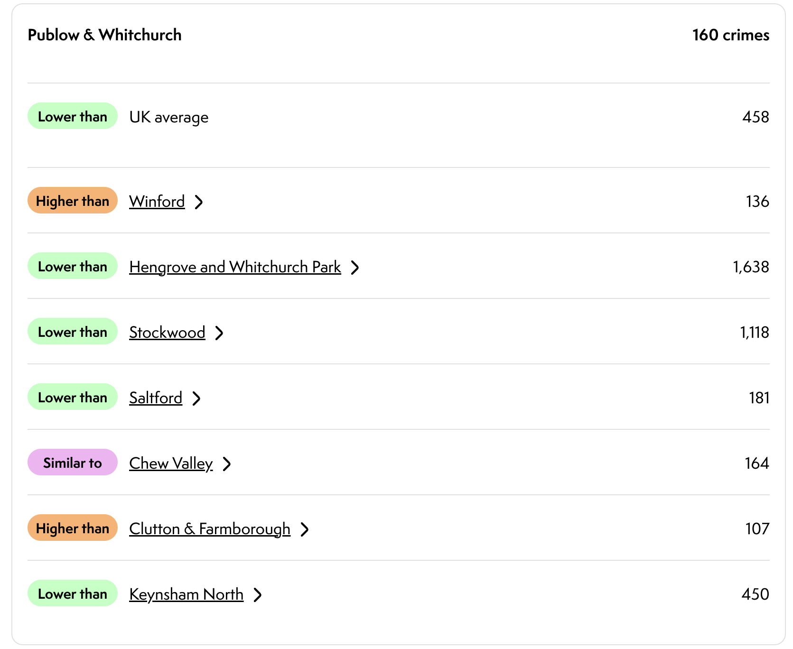Click the Lower than badge for UK average
The width and height of the screenshot is (793, 649).
[x=72, y=116]
